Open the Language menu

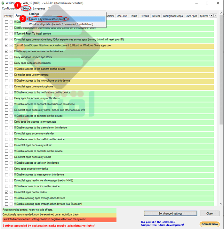(39, 8)
